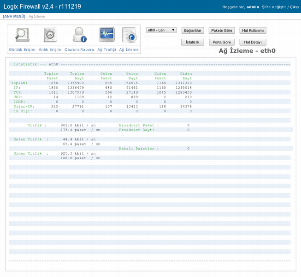Open the Oturum Raporu user icon
The image size is (301, 277).
(79, 35)
